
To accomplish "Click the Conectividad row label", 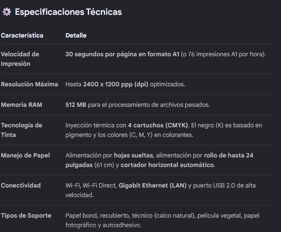I will [x=21, y=185].
